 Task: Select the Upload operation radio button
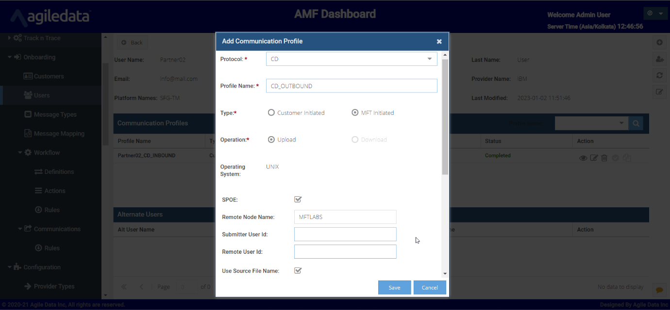[x=271, y=139]
